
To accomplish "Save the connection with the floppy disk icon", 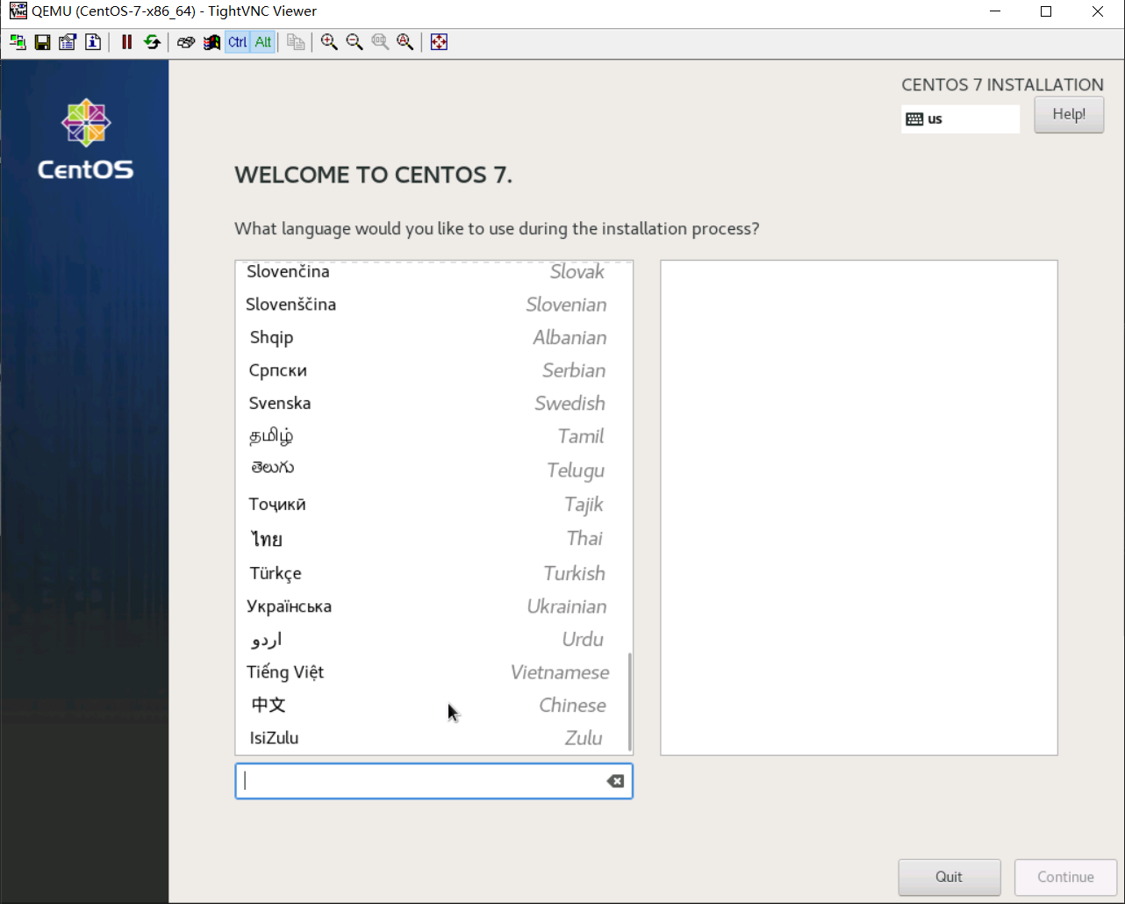I will click(42, 42).
